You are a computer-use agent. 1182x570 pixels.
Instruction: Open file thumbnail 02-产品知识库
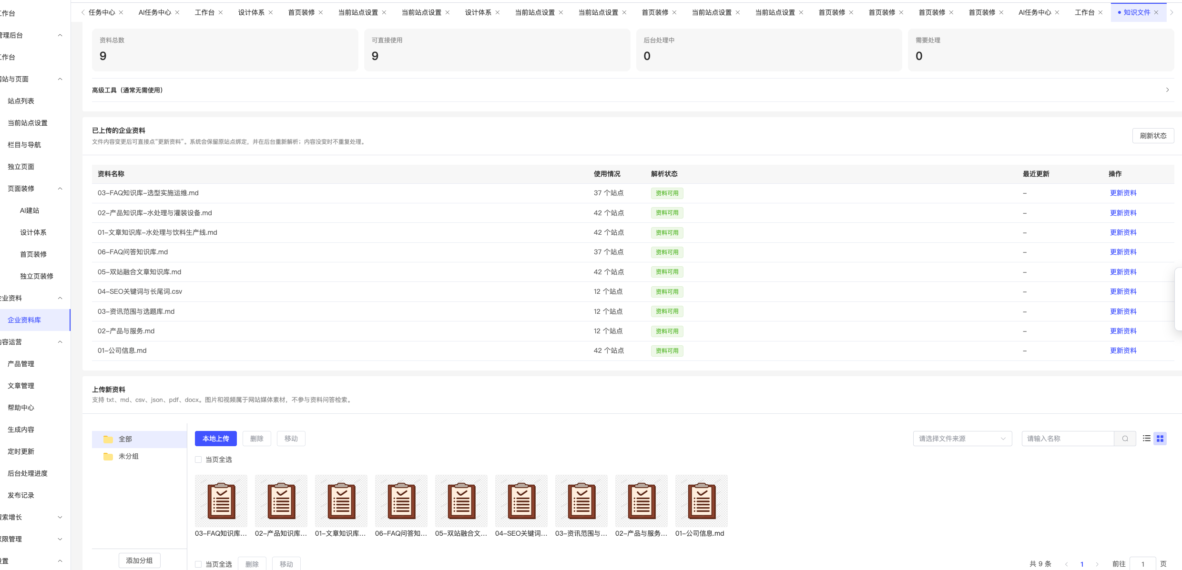point(281,500)
